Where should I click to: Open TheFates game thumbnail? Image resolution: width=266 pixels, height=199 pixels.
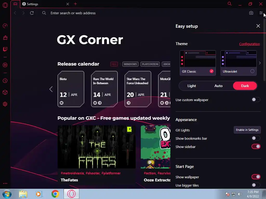click(x=97, y=147)
